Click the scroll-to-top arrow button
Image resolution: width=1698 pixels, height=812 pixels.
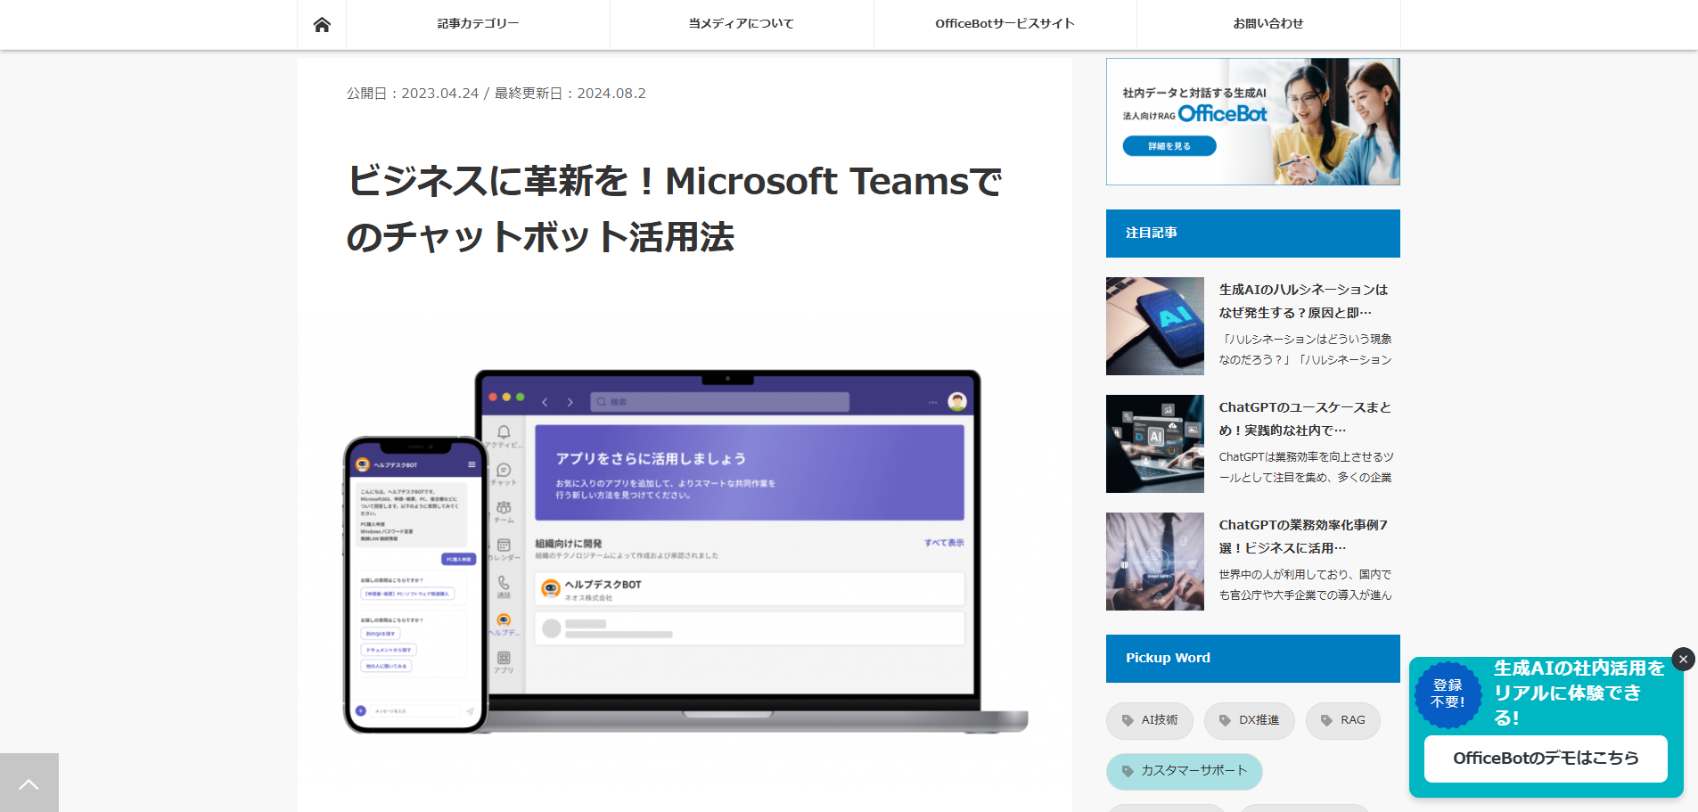tap(29, 783)
